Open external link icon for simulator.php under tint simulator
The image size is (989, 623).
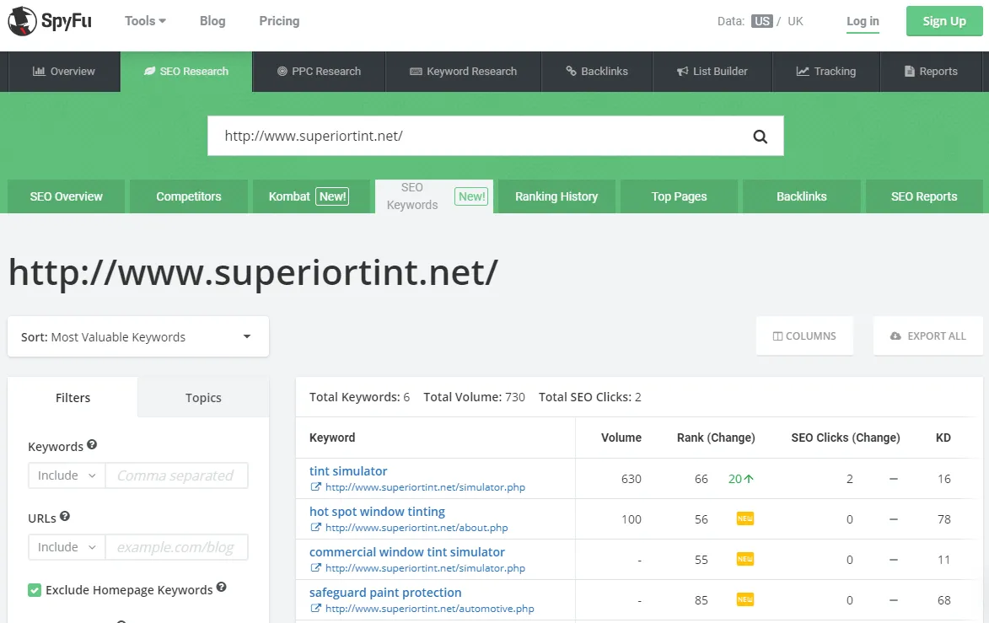(315, 487)
